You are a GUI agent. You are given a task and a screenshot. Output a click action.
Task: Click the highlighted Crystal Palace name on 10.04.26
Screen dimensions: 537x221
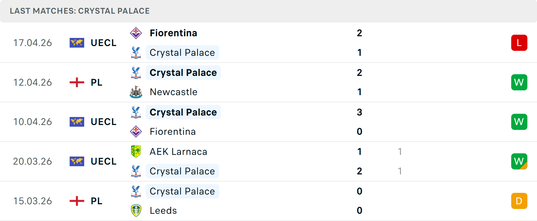point(183,112)
